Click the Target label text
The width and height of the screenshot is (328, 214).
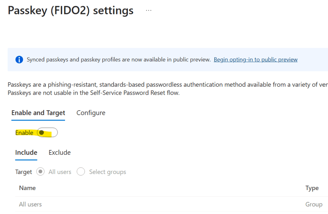(24, 172)
